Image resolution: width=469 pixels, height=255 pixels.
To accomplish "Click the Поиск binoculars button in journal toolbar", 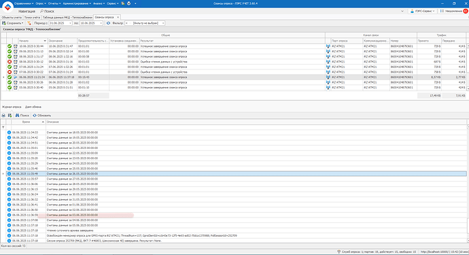I will tap(22, 115).
